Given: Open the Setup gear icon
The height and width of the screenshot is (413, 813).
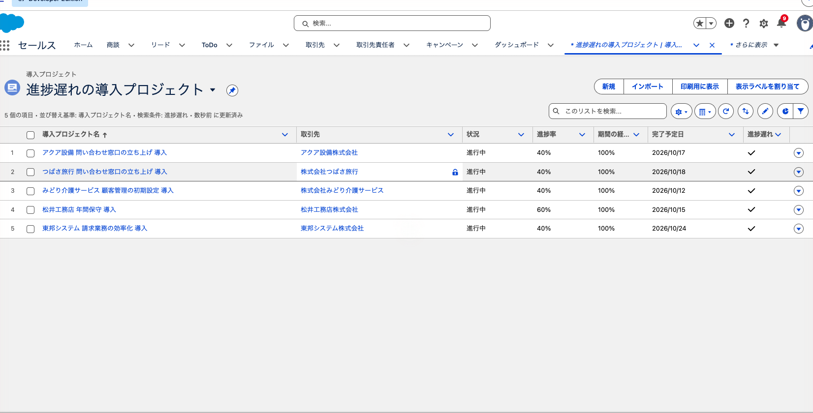Looking at the screenshot, I should click(764, 24).
